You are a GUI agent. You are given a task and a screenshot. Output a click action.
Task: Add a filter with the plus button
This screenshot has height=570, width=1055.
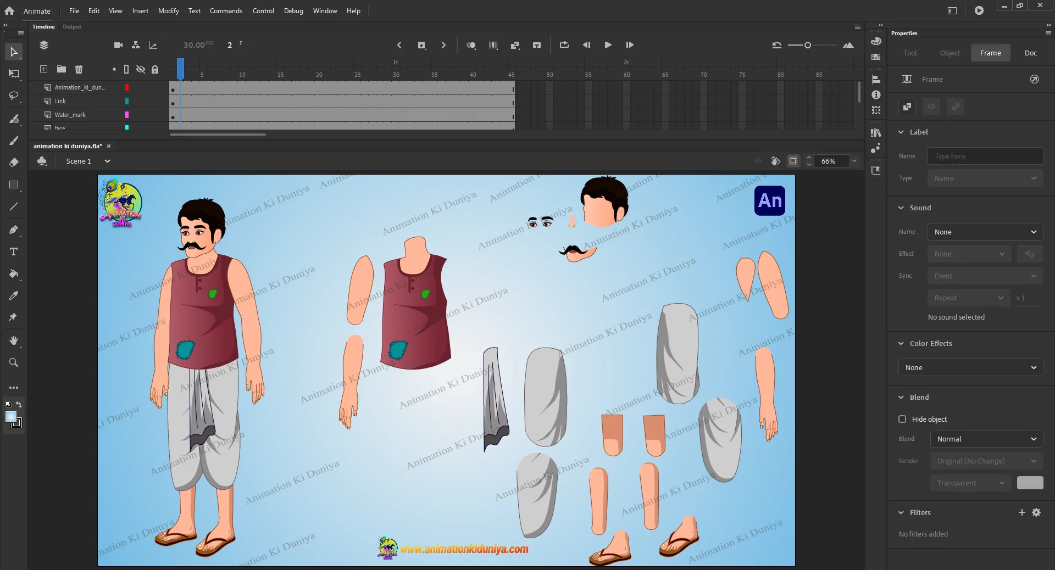point(1021,512)
